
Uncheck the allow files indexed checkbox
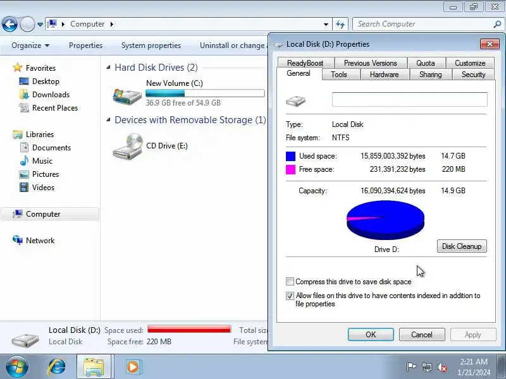coord(290,296)
